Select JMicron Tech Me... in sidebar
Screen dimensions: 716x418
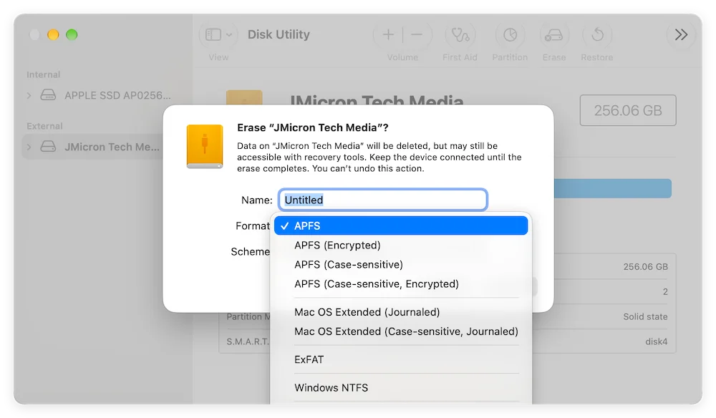tap(112, 147)
